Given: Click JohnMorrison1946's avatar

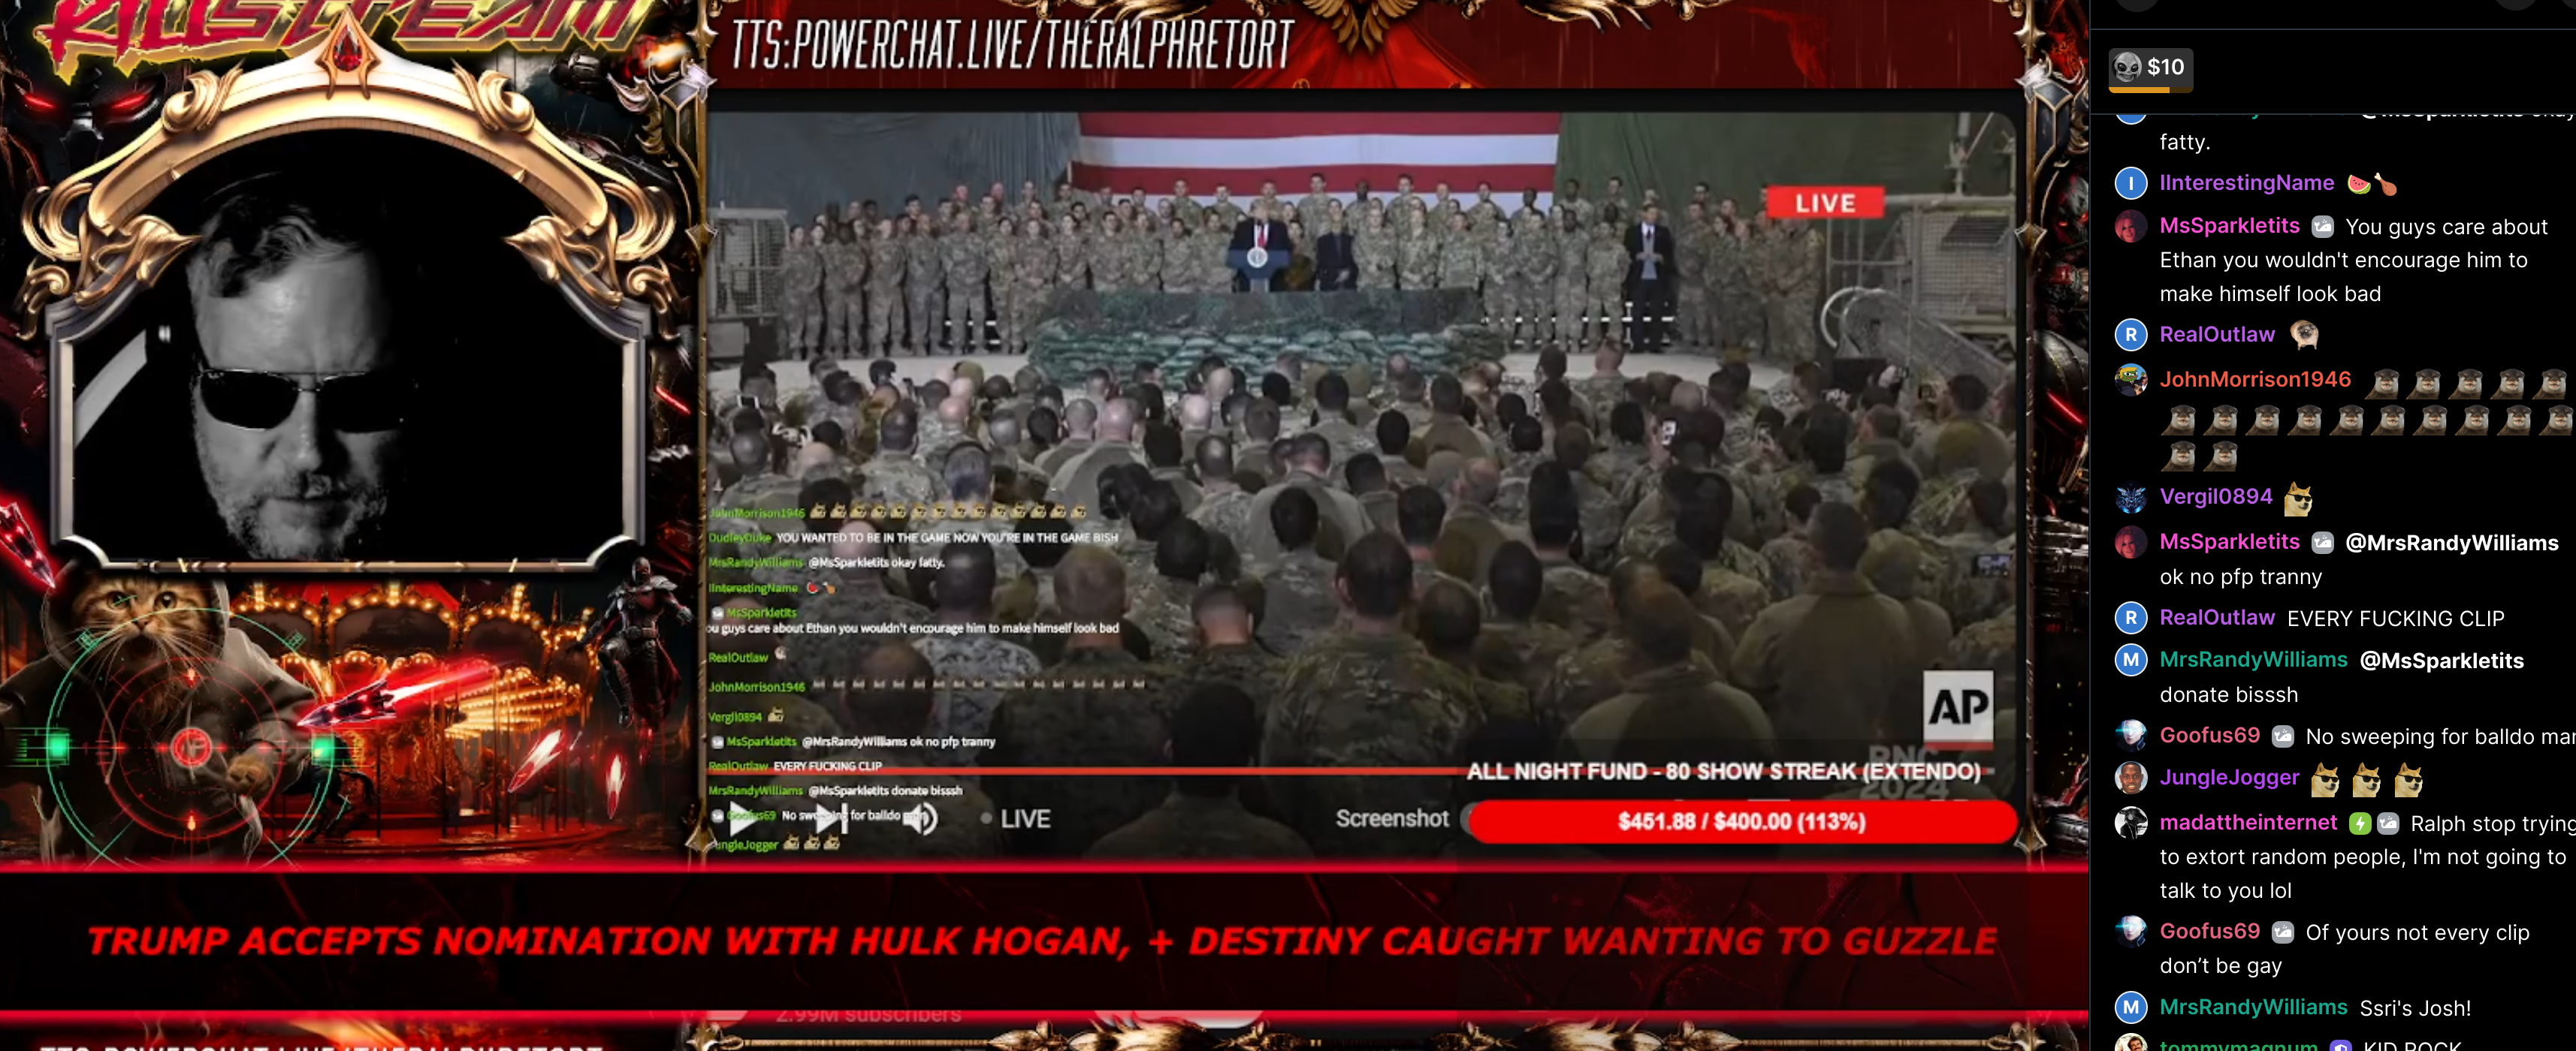Looking at the screenshot, I should coord(2131,380).
